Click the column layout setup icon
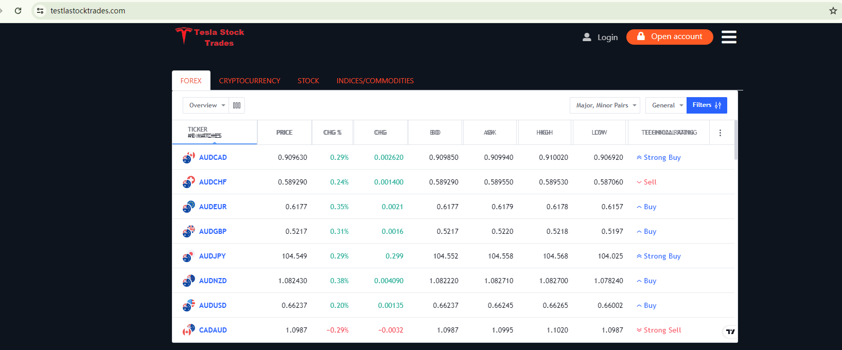Screen dimensions: 842x350 coord(237,105)
